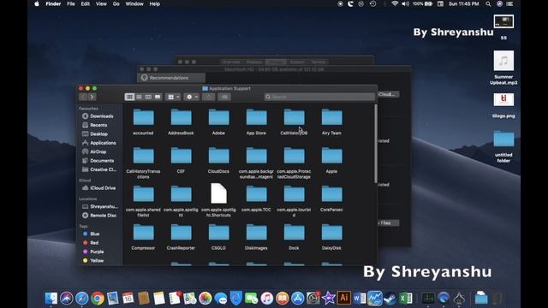
Task: Go back with the Finder back arrow
Action: coord(83,97)
